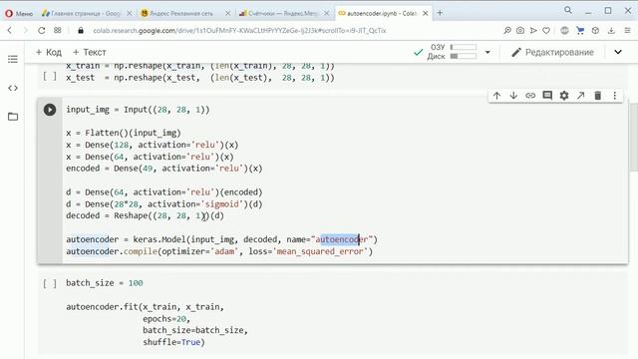Image resolution: width=638 pixels, height=359 pixels.
Task: Open the Opera Меню button
Action: pyautogui.click(x=19, y=13)
